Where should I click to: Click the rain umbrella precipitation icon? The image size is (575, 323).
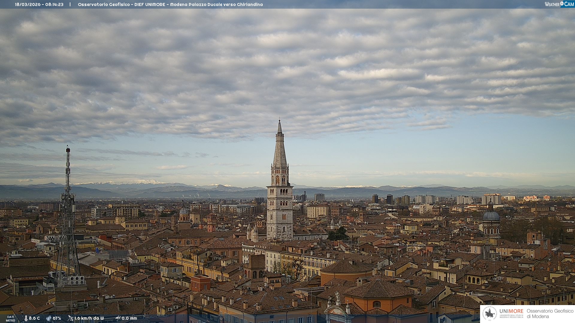pyautogui.click(x=118, y=318)
